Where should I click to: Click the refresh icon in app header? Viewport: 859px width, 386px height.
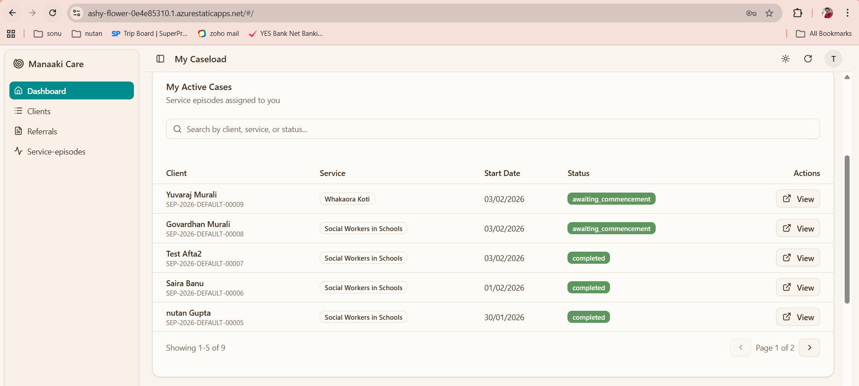(x=808, y=59)
